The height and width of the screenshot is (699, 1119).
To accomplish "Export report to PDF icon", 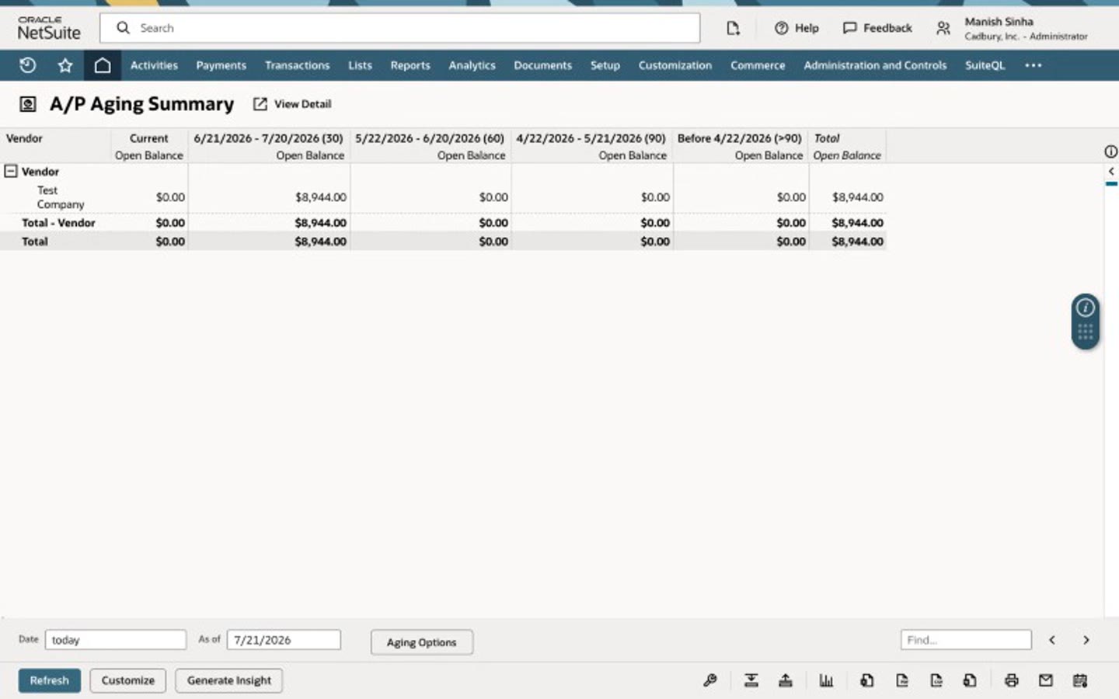I will click(x=902, y=680).
